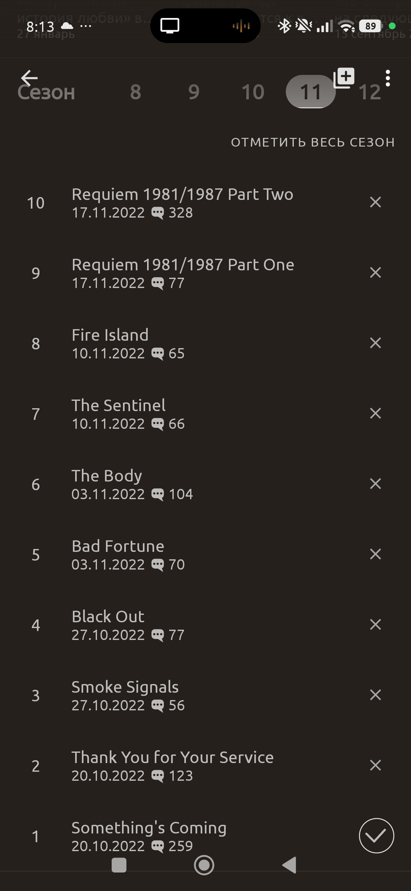
Task: Switch to season 10 tab
Action: 253,92
